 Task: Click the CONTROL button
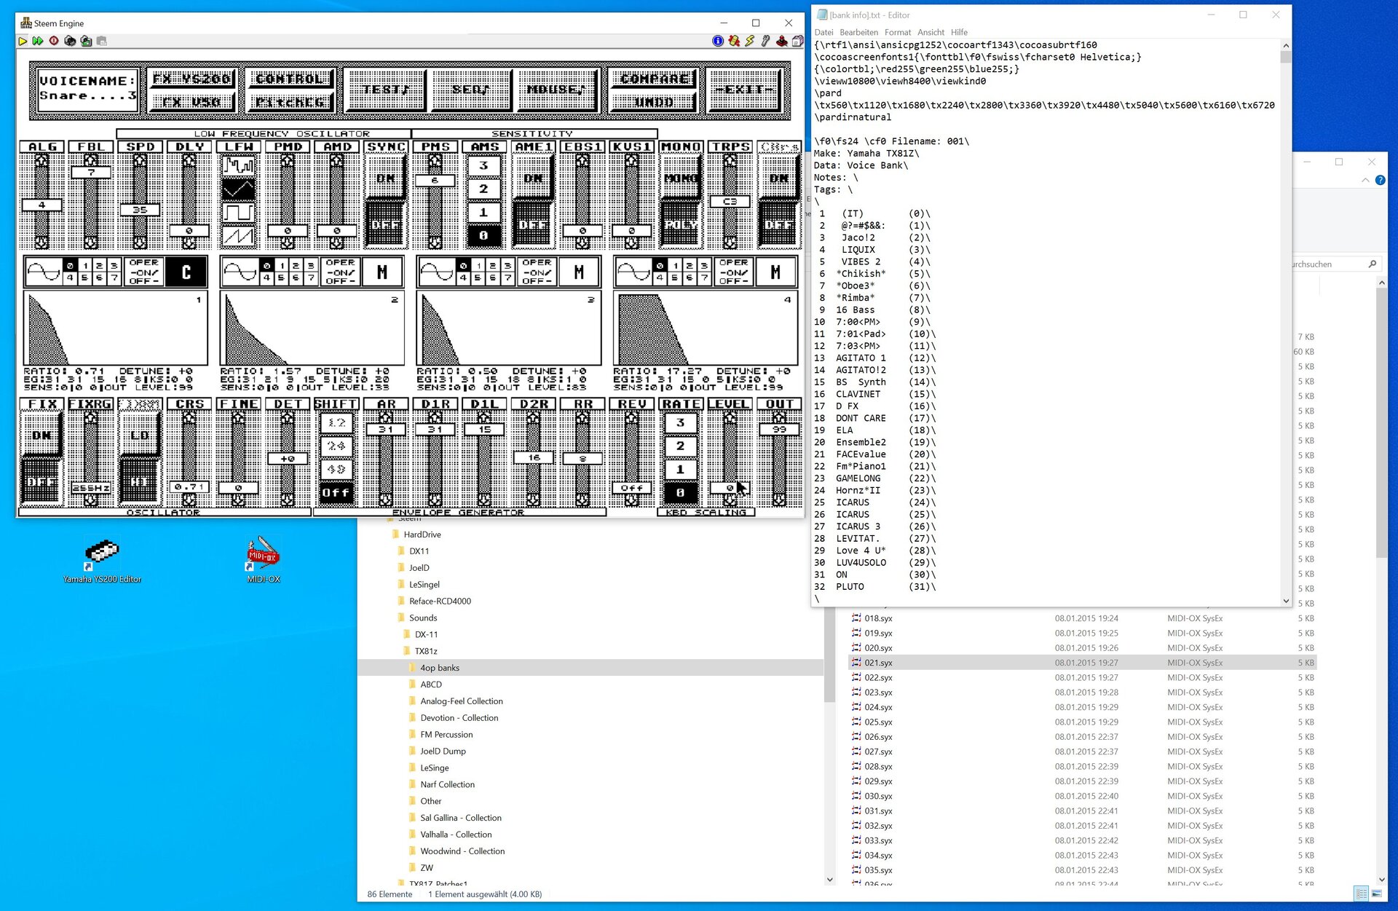click(x=290, y=78)
